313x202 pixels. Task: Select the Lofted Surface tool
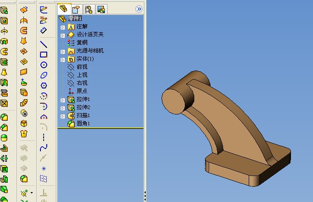(x=24, y=41)
